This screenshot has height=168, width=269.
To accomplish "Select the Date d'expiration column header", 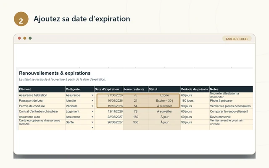I will pyautogui.click(x=108, y=89).
